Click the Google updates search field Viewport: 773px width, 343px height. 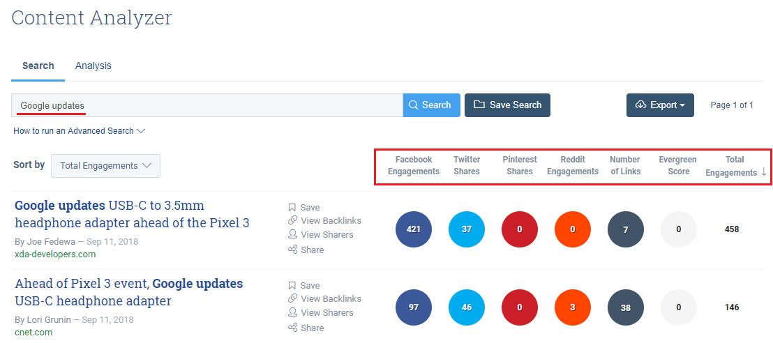pyautogui.click(x=207, y=105)
